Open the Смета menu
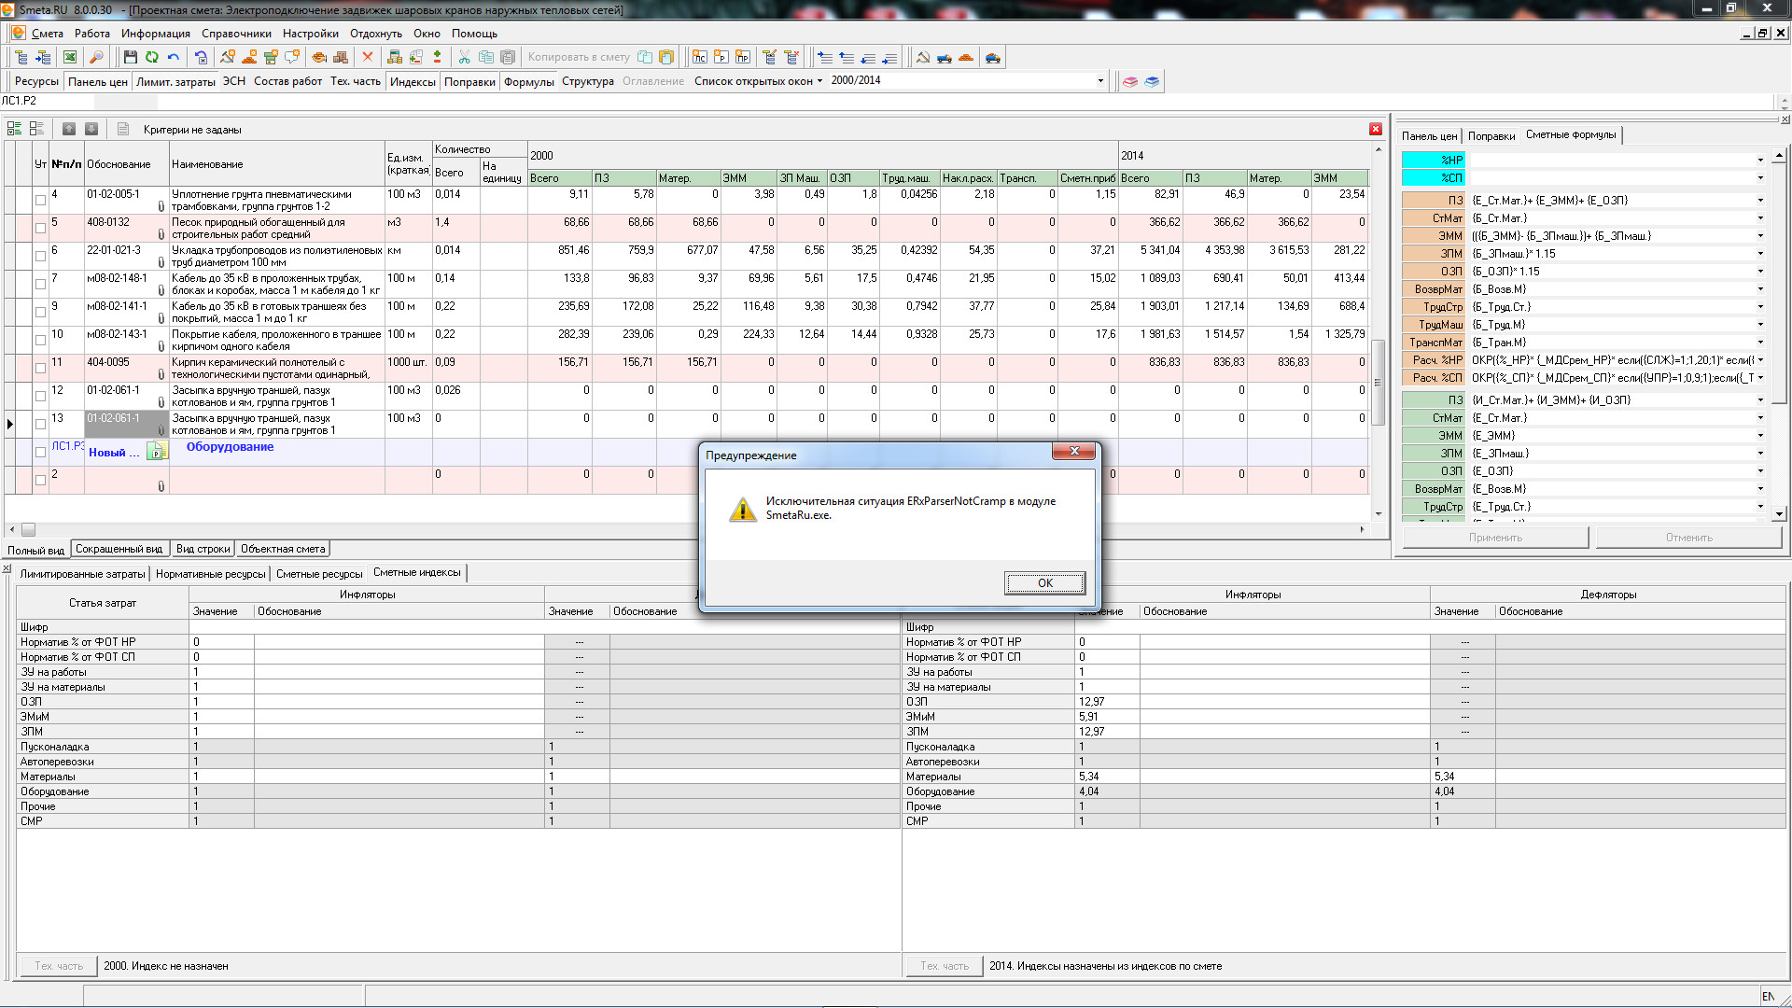The height and width of the screenshot is (1008, 1792). [x=47, y=34]
